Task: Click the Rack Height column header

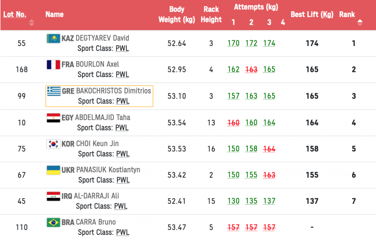Action: [211, 15]
